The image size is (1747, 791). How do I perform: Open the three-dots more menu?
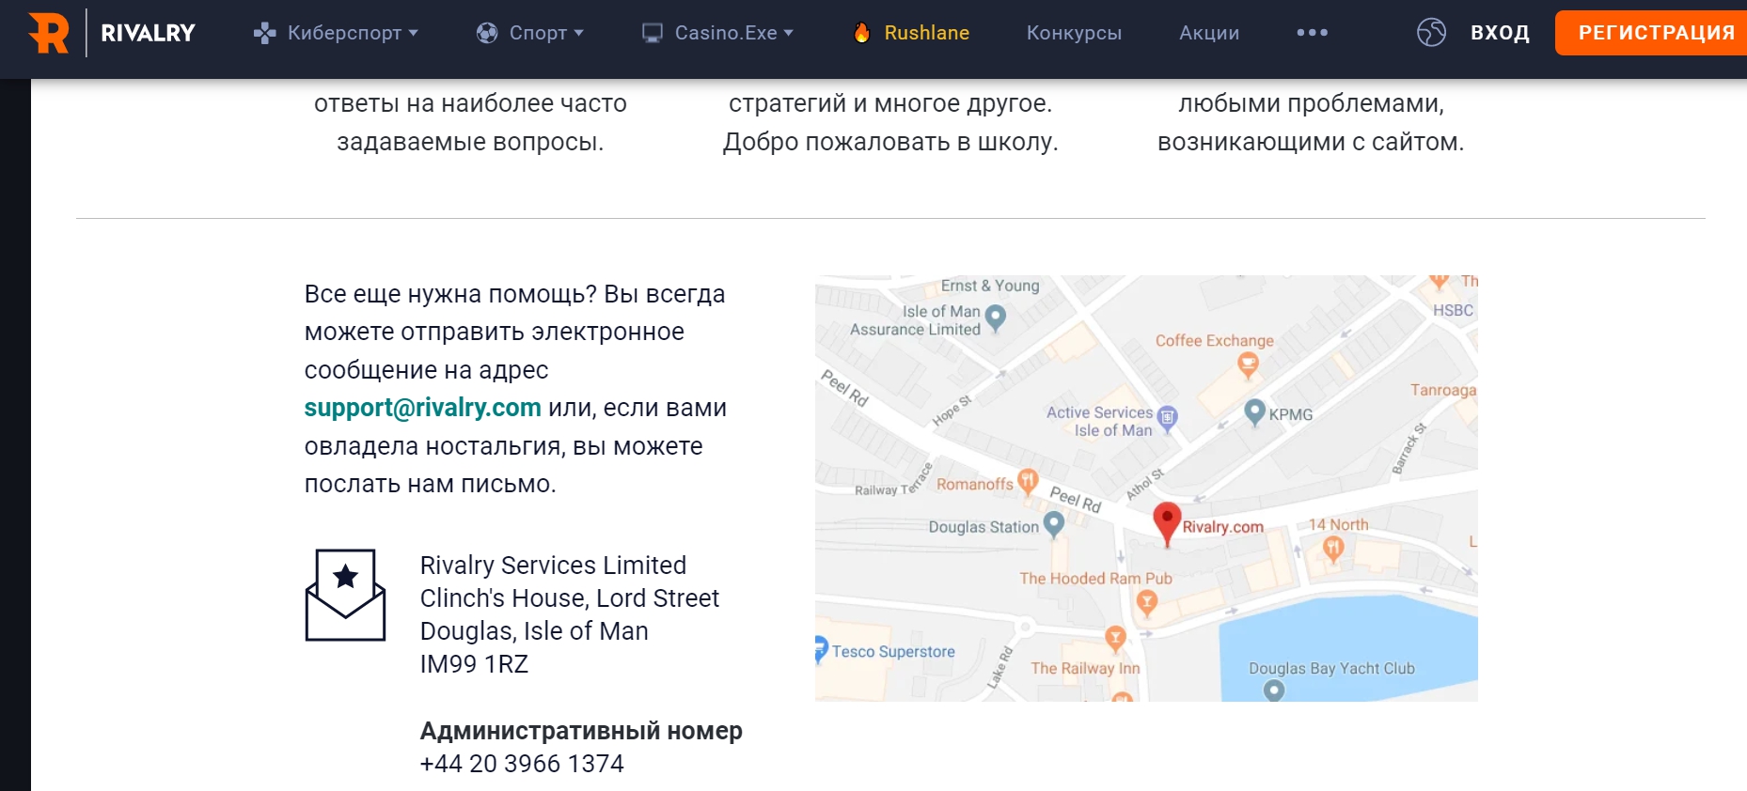[1312, 33]
